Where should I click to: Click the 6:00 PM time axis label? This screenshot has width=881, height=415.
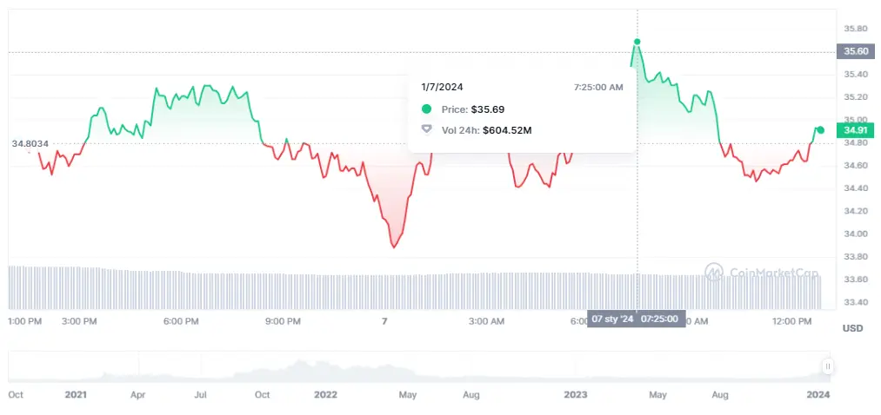click(180, 321)
